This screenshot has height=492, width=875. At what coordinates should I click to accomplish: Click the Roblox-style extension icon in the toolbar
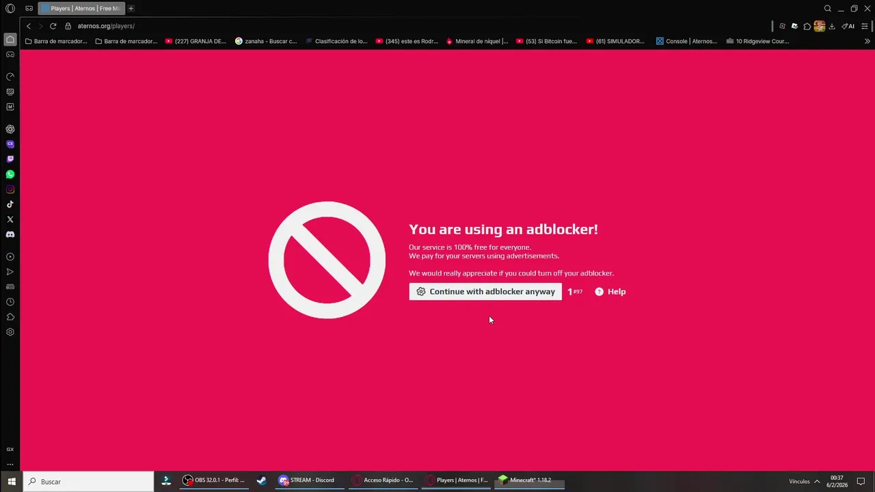tap(794, 26)
